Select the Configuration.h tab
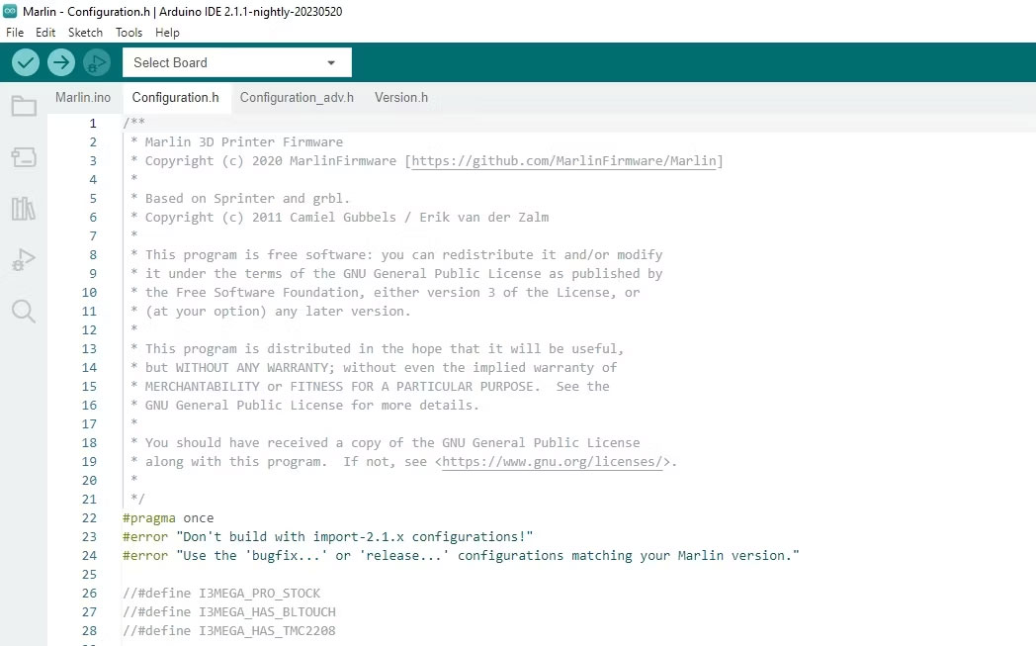 176,97
